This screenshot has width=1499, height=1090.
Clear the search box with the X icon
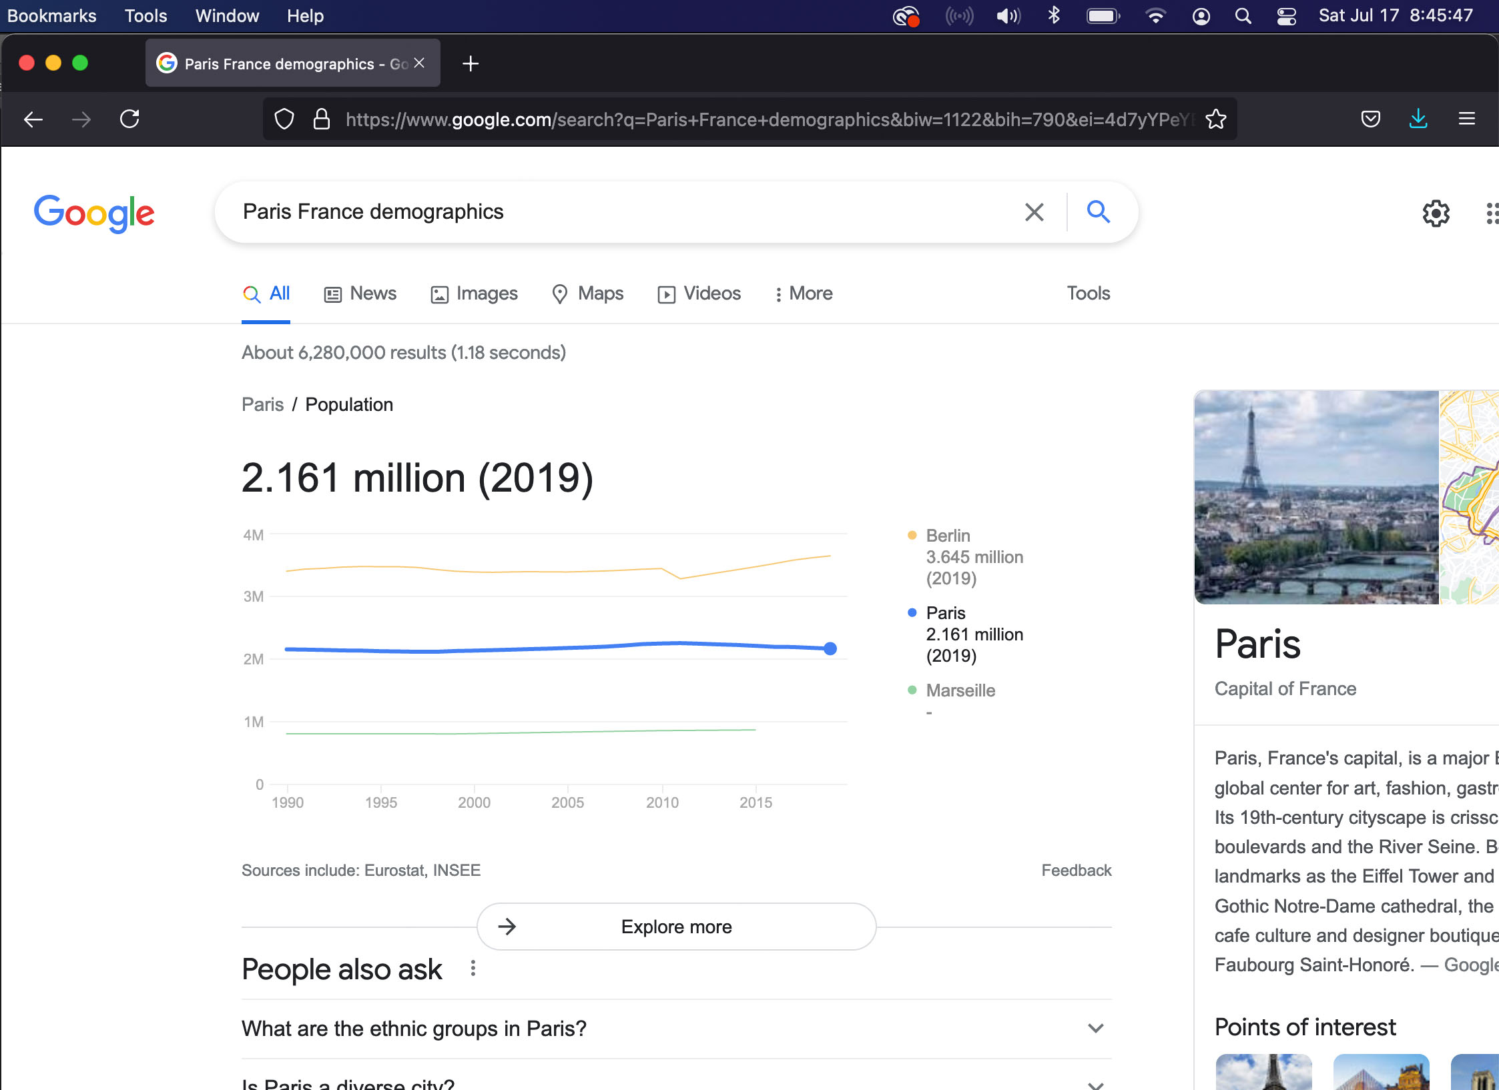(1034, 212)
